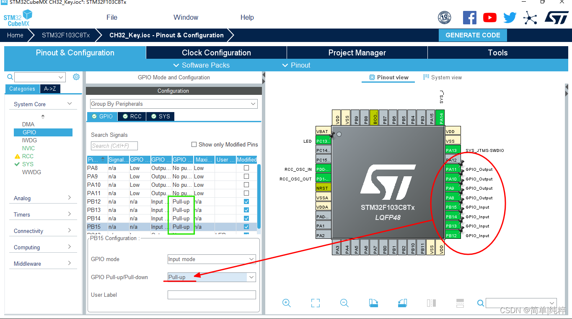Open the Software Packs menu
This screenshot has width=572, height=319.
202,65
